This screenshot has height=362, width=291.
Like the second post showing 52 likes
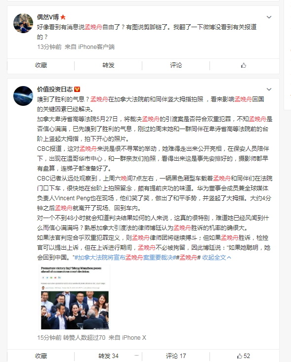coord(244,356)
